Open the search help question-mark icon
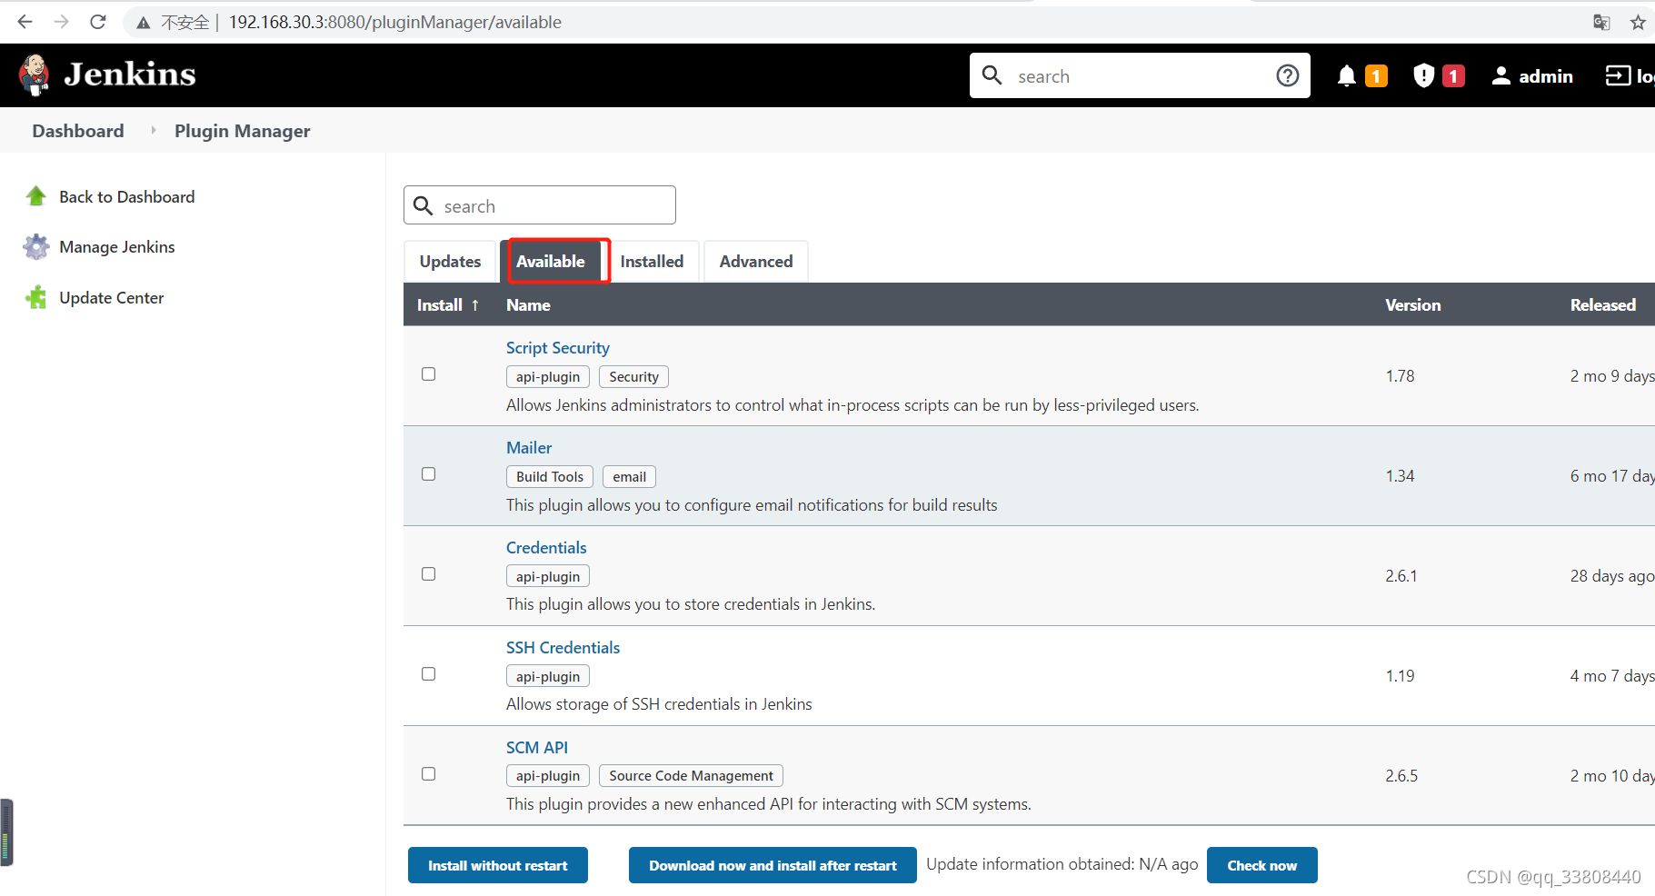Screen dimensions: 1655x896 click(1288, 75)
